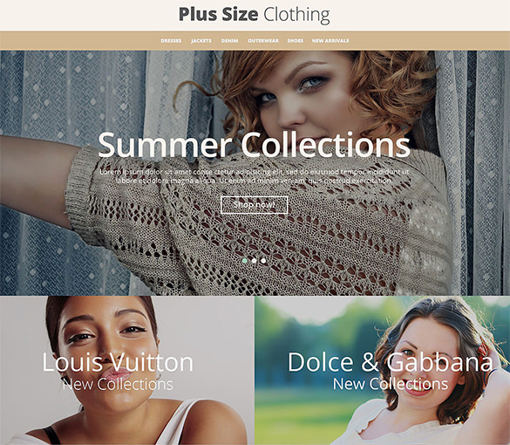Click the hero slider lorem ipsum description
Screen dimensions: 510x445
pos(254,176)
